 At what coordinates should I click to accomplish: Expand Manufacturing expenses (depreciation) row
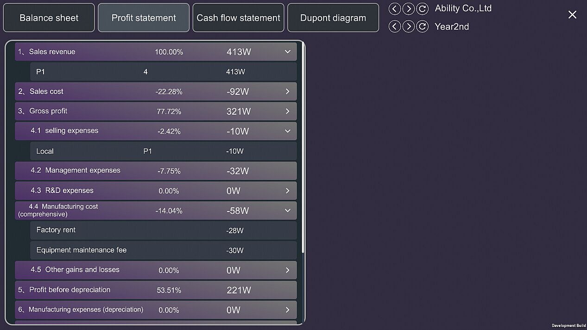click(x=288, y=310)
